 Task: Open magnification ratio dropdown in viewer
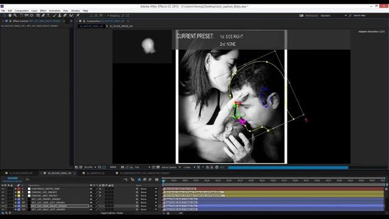(91, 167)
